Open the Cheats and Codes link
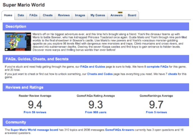The image size is (193, 137). pyautogui.click(x=100, y=74)
